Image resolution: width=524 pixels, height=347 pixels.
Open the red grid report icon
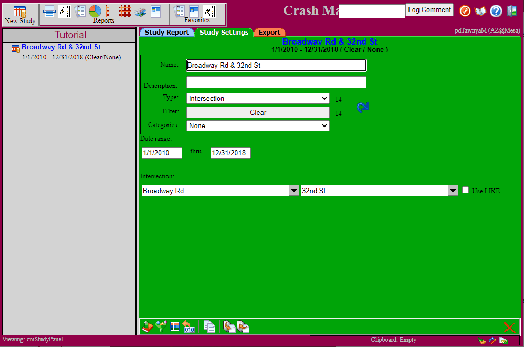pyautogui.click(x=125, y=11)
